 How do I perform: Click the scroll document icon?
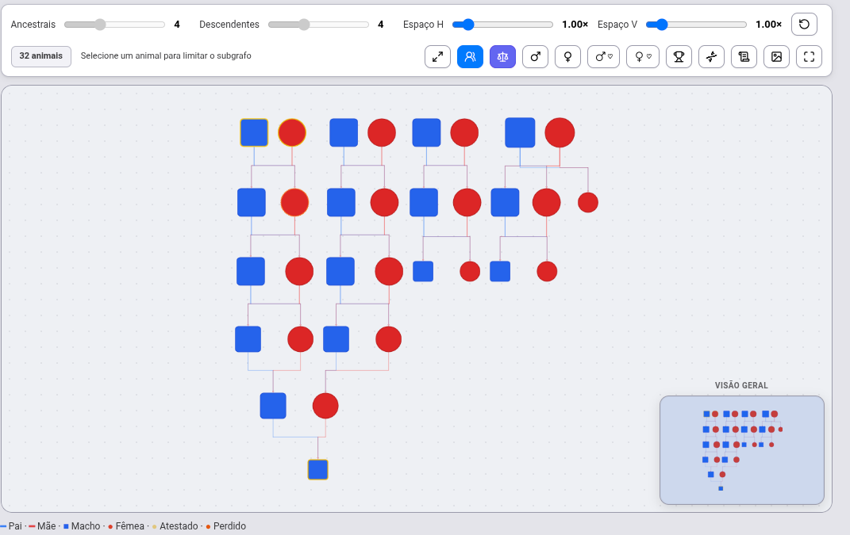(744, 56)
